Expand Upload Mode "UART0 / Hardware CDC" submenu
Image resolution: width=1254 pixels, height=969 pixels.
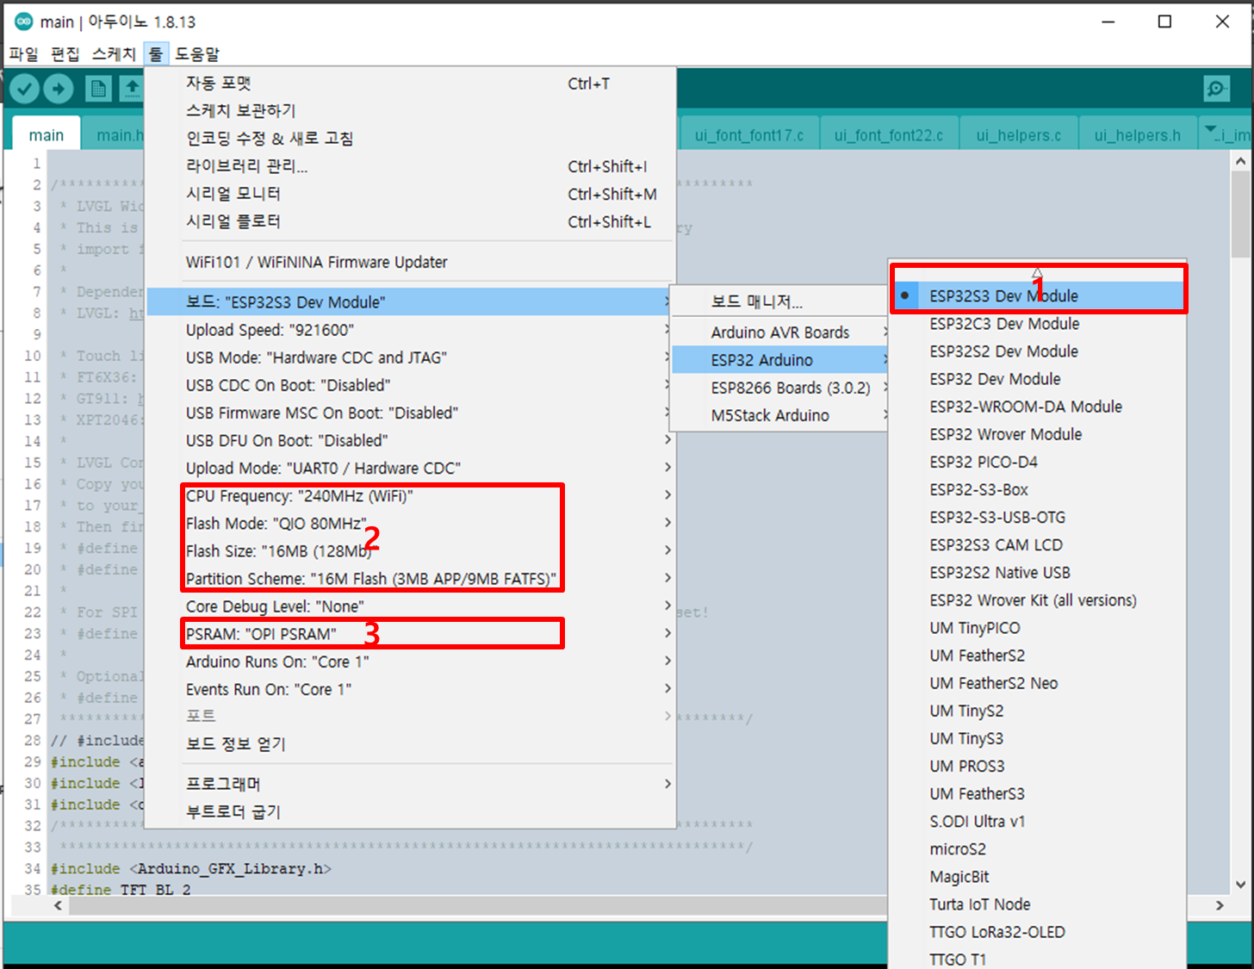pyautogui.click(x=411, y=468)
